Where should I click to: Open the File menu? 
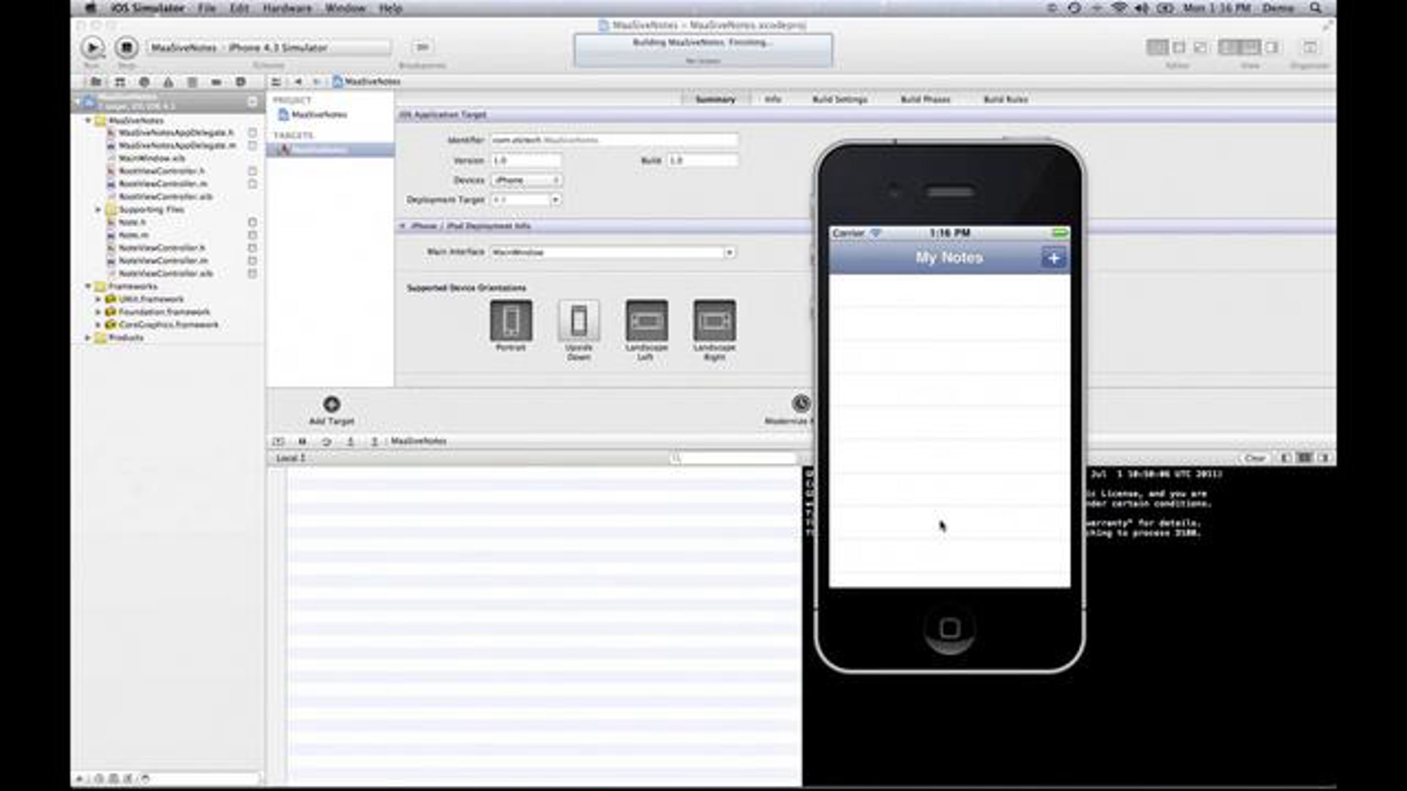point(206,8)
